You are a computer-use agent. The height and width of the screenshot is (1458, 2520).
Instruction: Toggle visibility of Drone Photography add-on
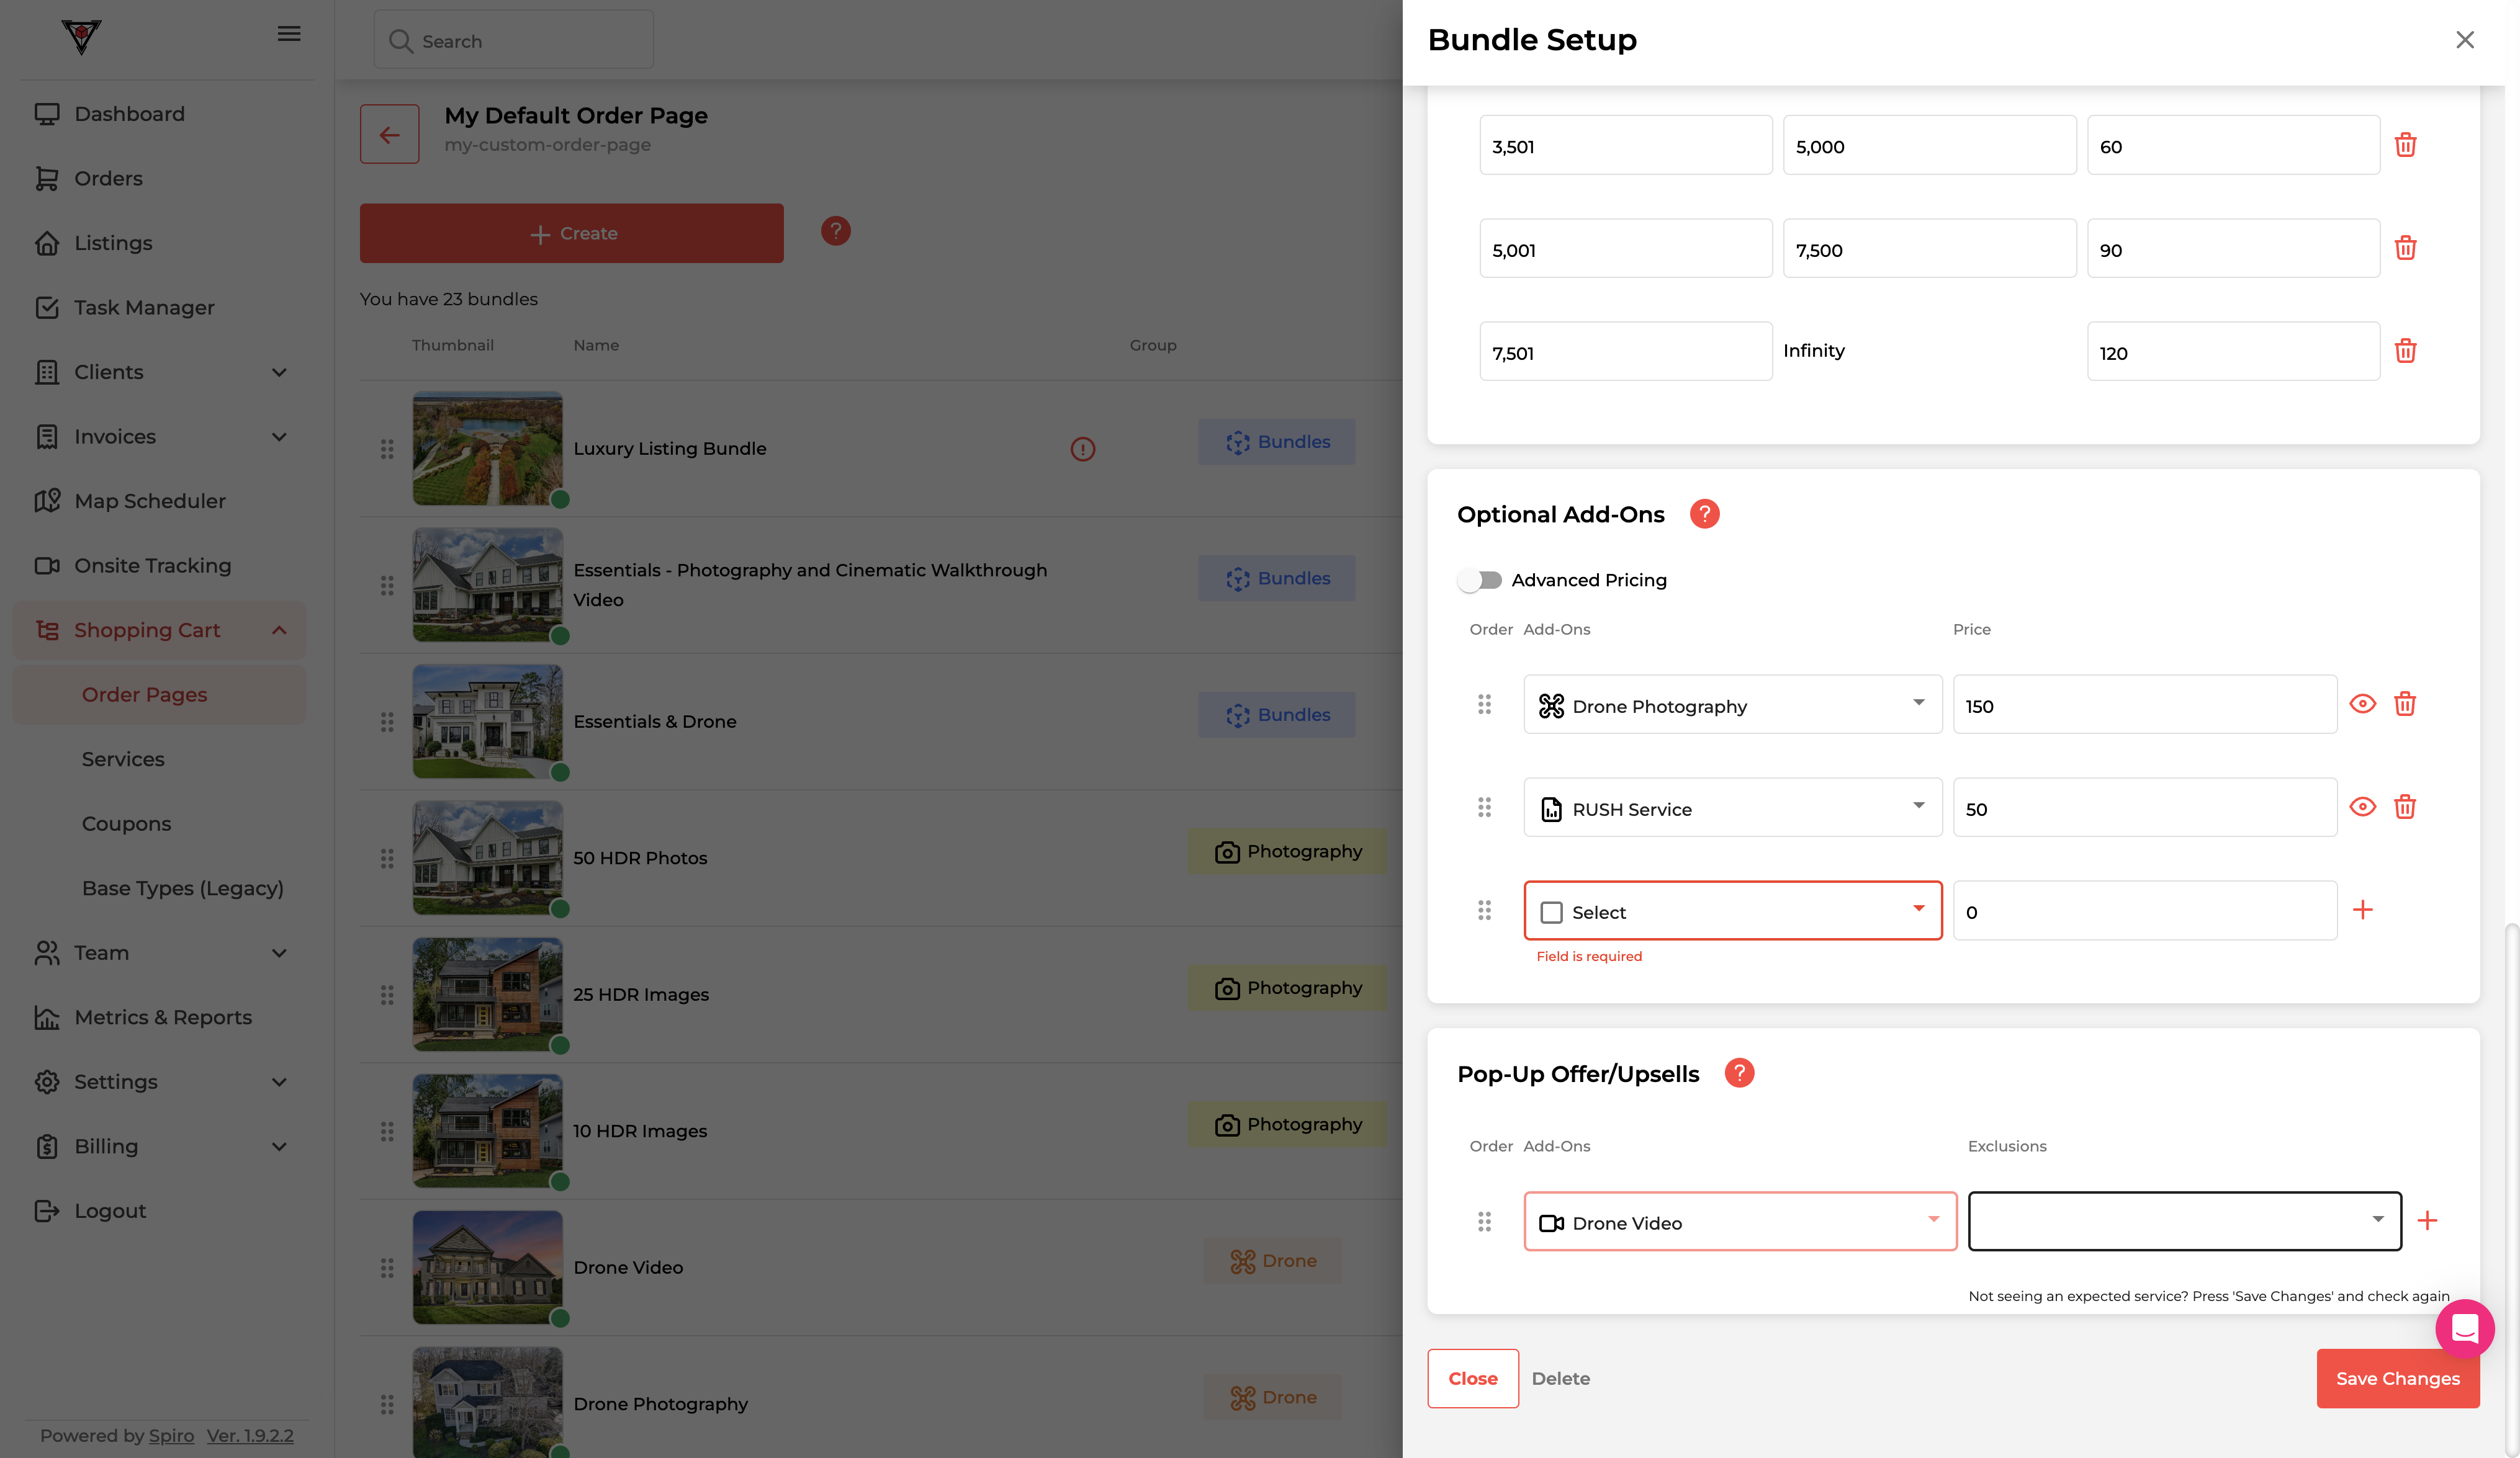(2362, 705)
